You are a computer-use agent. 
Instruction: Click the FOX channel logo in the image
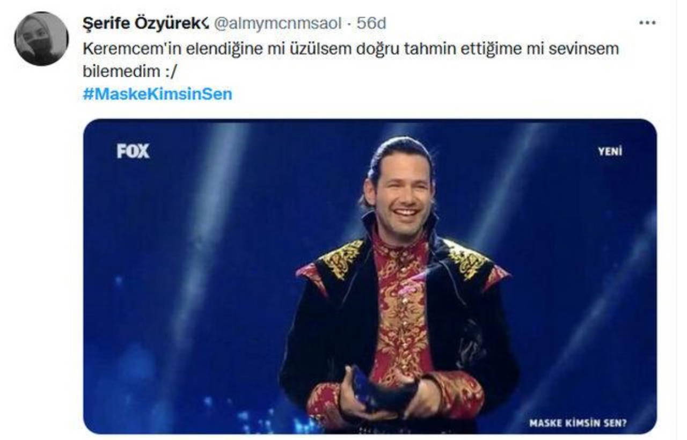[x=133, y=151]
